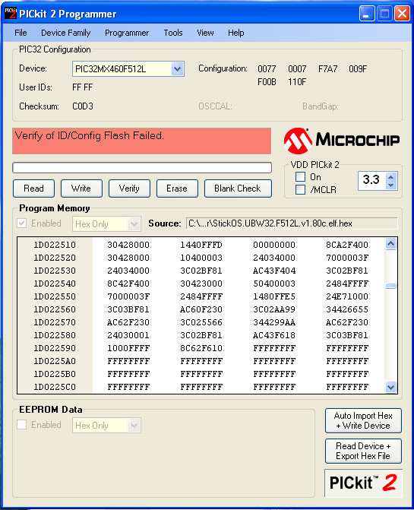Viewport: 414px width, 510px height.
Task: Open the Tools menu
Action: (x=173, y=33)
